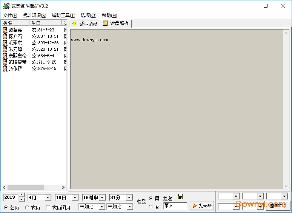Open the 辅助工具 menu

(x=63, y=16)
